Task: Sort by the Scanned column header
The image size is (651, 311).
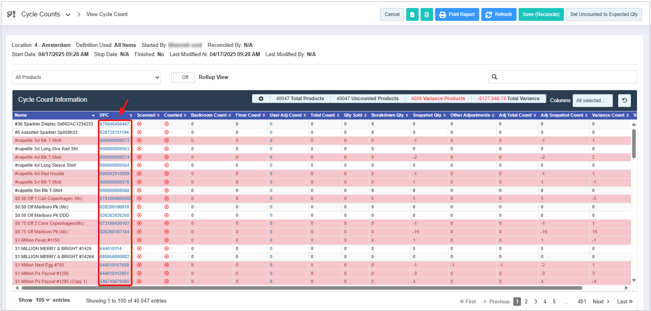Action: (x=148, y=115)
